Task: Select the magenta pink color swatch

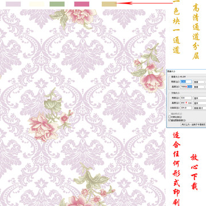Action: 82,4
